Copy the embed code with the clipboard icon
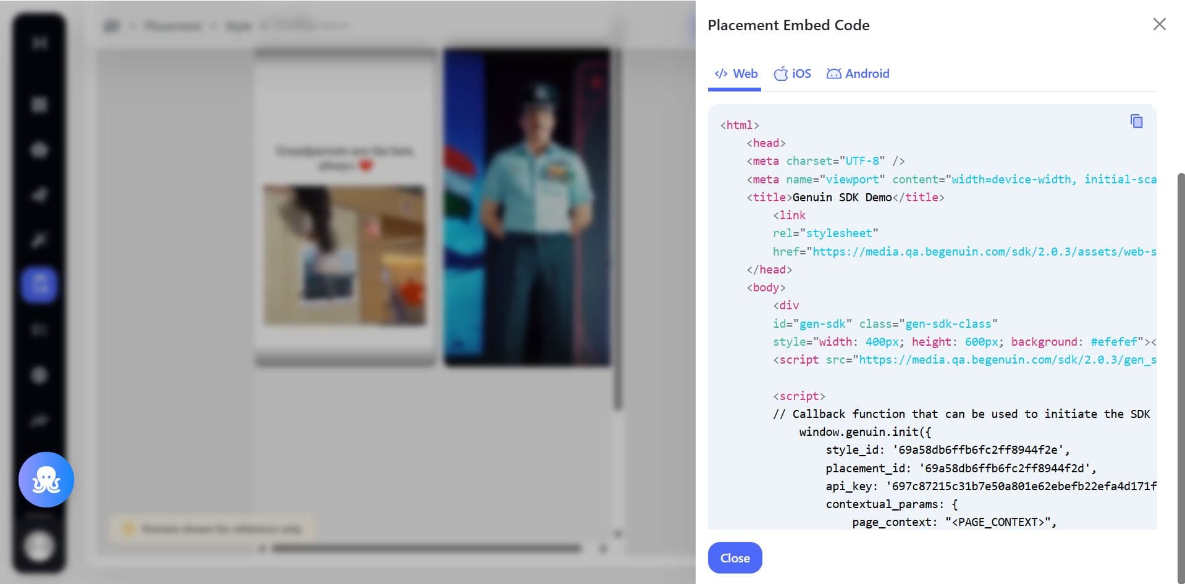This screenshot has height=584, width=1185. click(x=1136, y=121)
